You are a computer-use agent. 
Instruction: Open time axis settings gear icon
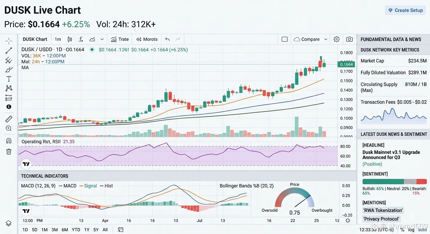[x=348, y=221]
